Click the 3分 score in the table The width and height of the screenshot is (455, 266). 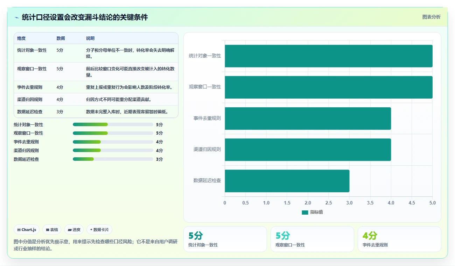[60, 112]
